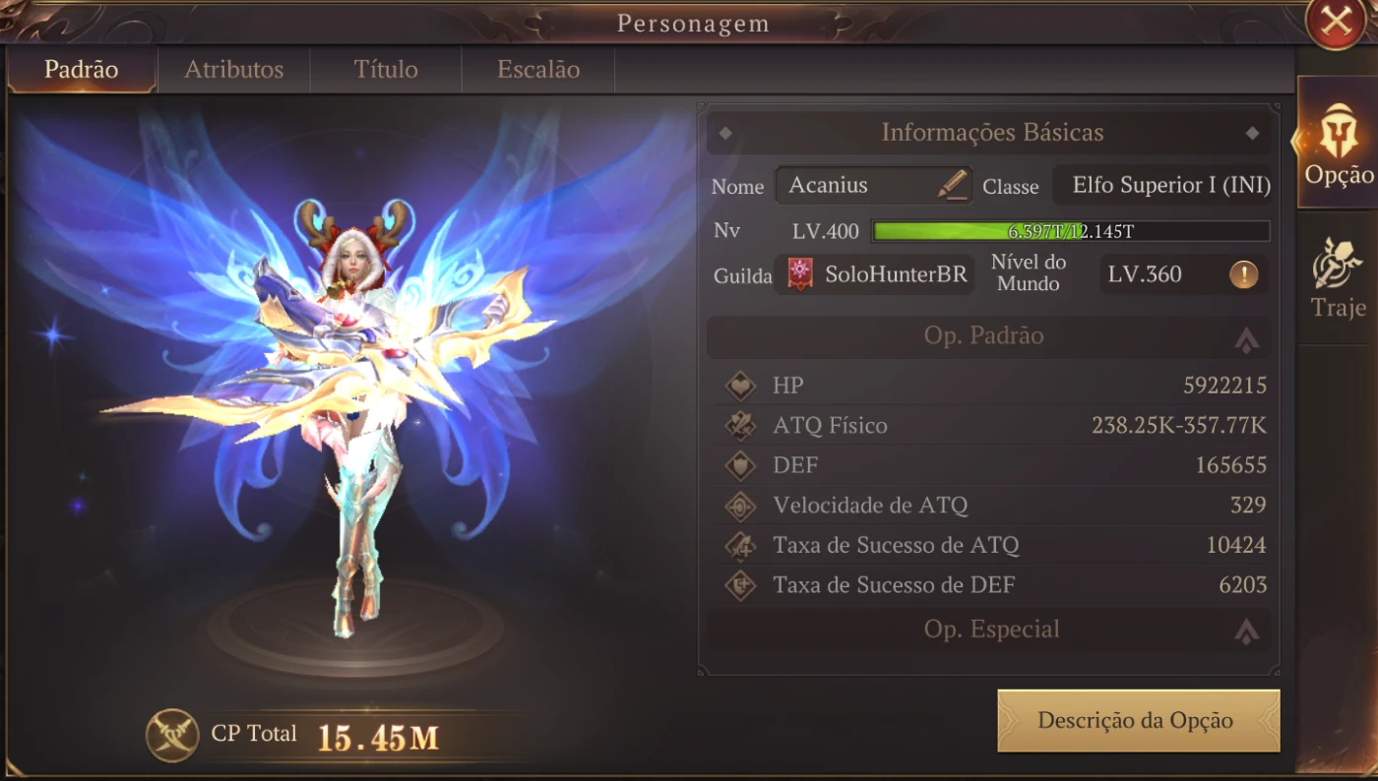Open the Título tab
The height and width of the screenshot is (781, 1378).
tap(386, 70)
